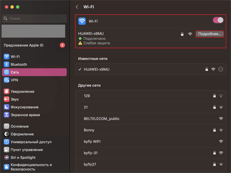Click lock icon on Bonny row

pos(215,130)
